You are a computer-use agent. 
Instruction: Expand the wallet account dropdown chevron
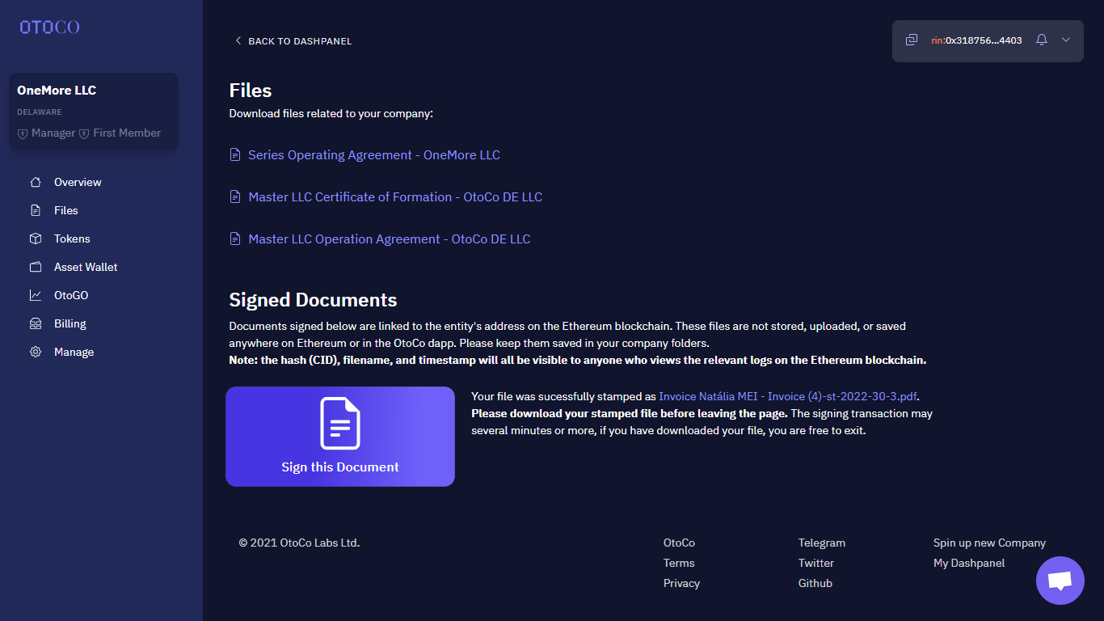[x=1066, y=40]
